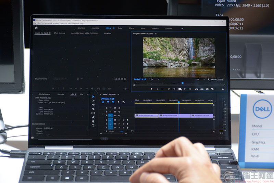Viewport: 274px width, 183px height.
Task: Open the Full playback resolution dropdown
Action: tap(200, 79)
